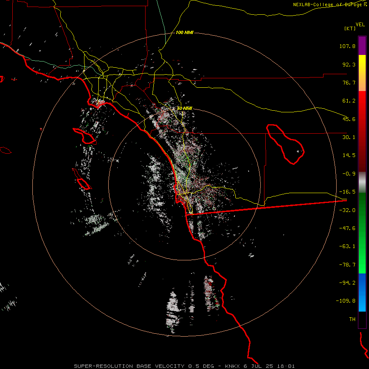Viewport: 369px width, 369px height.
Task: Click the Super-Resolution Base Velocity caption
Action: 184,366
